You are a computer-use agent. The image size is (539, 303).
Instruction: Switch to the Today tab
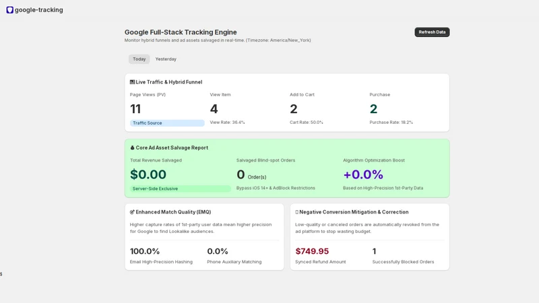point(139,59)
